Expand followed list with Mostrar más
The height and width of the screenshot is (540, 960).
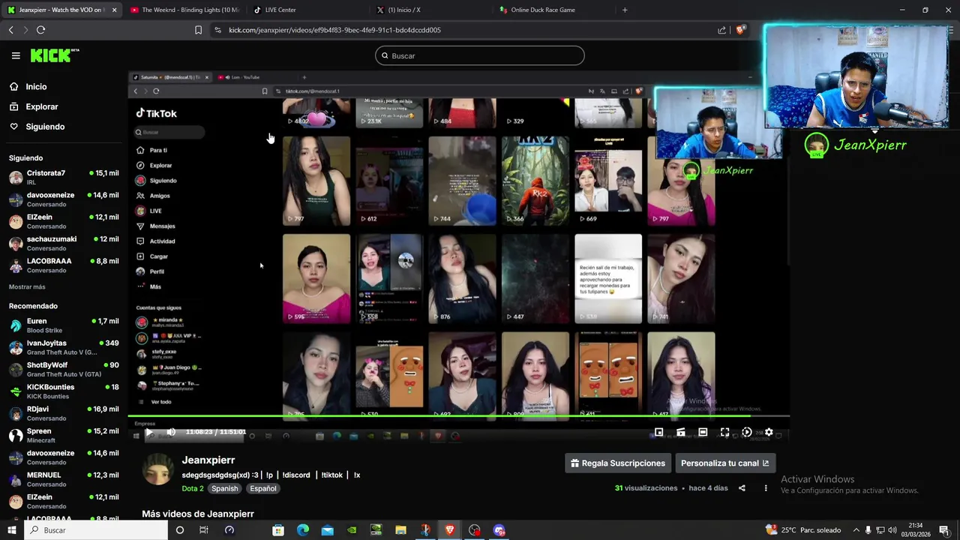pyautogui.click(x=27, y=286)
